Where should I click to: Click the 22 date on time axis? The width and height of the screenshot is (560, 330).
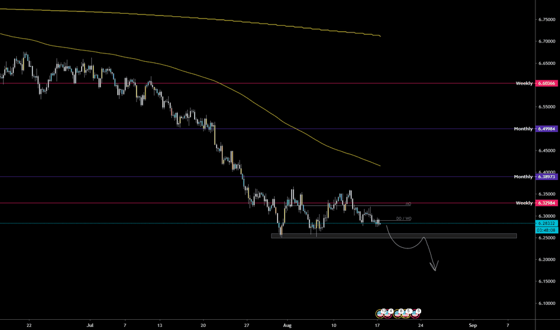29,325
